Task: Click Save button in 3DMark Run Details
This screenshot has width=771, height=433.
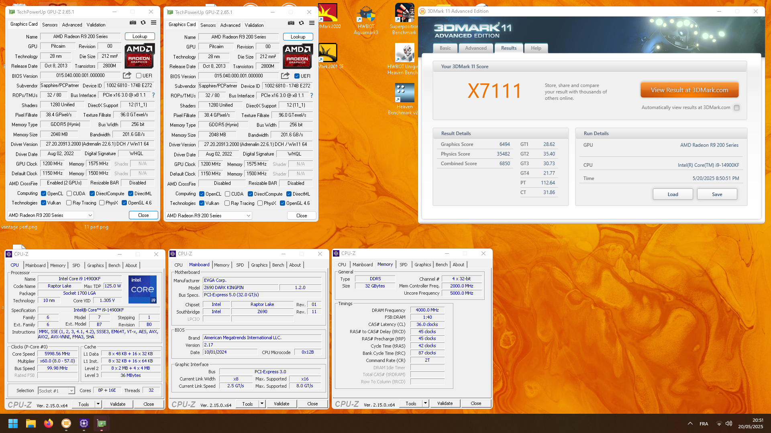Action: [717, 194]
